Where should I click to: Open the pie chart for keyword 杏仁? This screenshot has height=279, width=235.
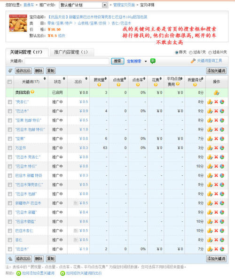click(x=222, y=240)
